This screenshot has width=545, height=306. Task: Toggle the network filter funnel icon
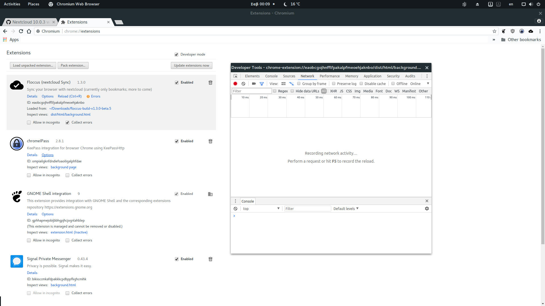[262, 84]
